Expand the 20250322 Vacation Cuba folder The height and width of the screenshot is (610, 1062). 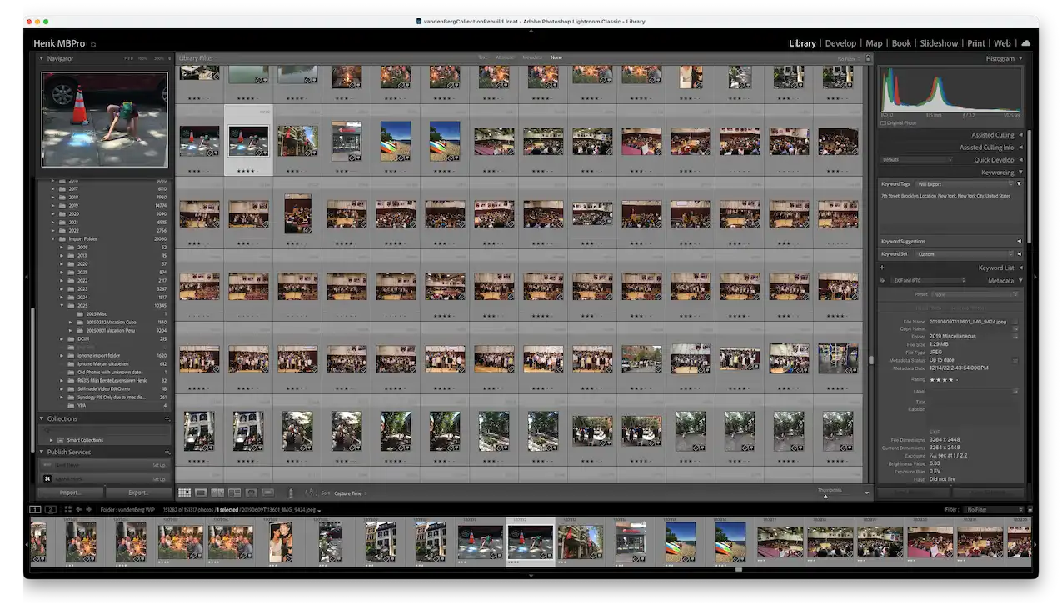[71, 322]
